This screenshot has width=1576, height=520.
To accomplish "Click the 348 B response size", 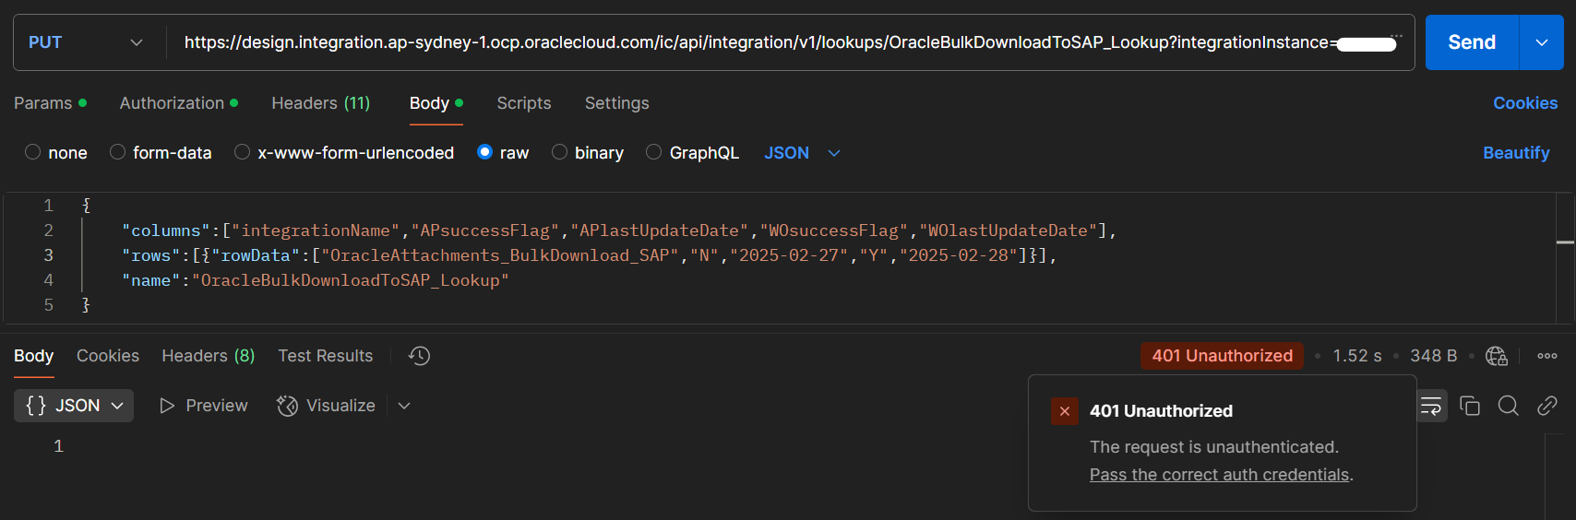I will [x=1434, y=356].
